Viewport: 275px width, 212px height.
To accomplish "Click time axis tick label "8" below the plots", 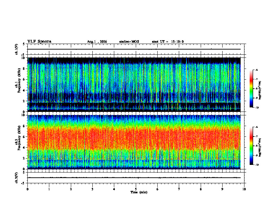I will click(201, 189).
